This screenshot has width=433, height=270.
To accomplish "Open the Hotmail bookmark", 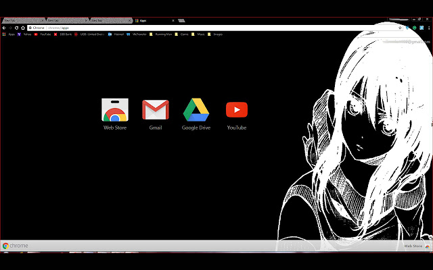I will click(116, 34).
